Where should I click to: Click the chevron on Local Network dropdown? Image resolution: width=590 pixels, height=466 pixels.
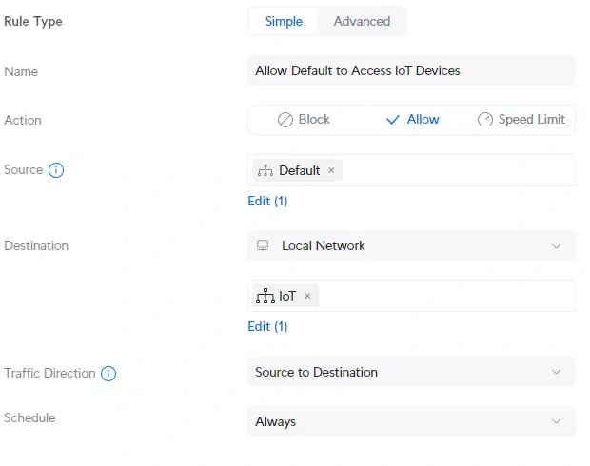click(x=556, y=246)
